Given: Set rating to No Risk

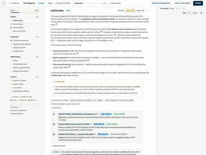Looking at the screenshot, I should (x=121, y=11).
